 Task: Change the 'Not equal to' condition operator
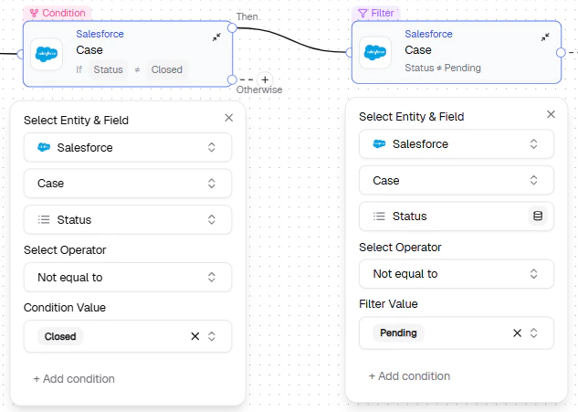[127, 278]
